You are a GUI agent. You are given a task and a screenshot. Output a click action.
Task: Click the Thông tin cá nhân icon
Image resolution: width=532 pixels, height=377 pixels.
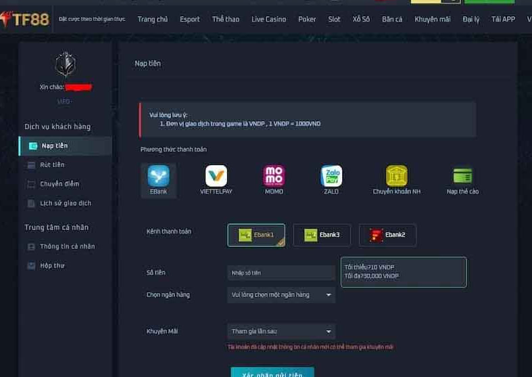[x=31, y=246]
